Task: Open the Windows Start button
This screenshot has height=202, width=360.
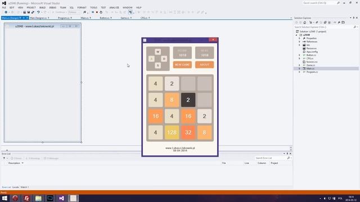Action: (4, 198)
